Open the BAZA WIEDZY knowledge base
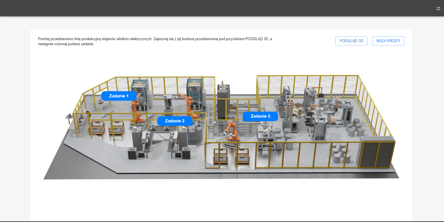 pos(388,41)
